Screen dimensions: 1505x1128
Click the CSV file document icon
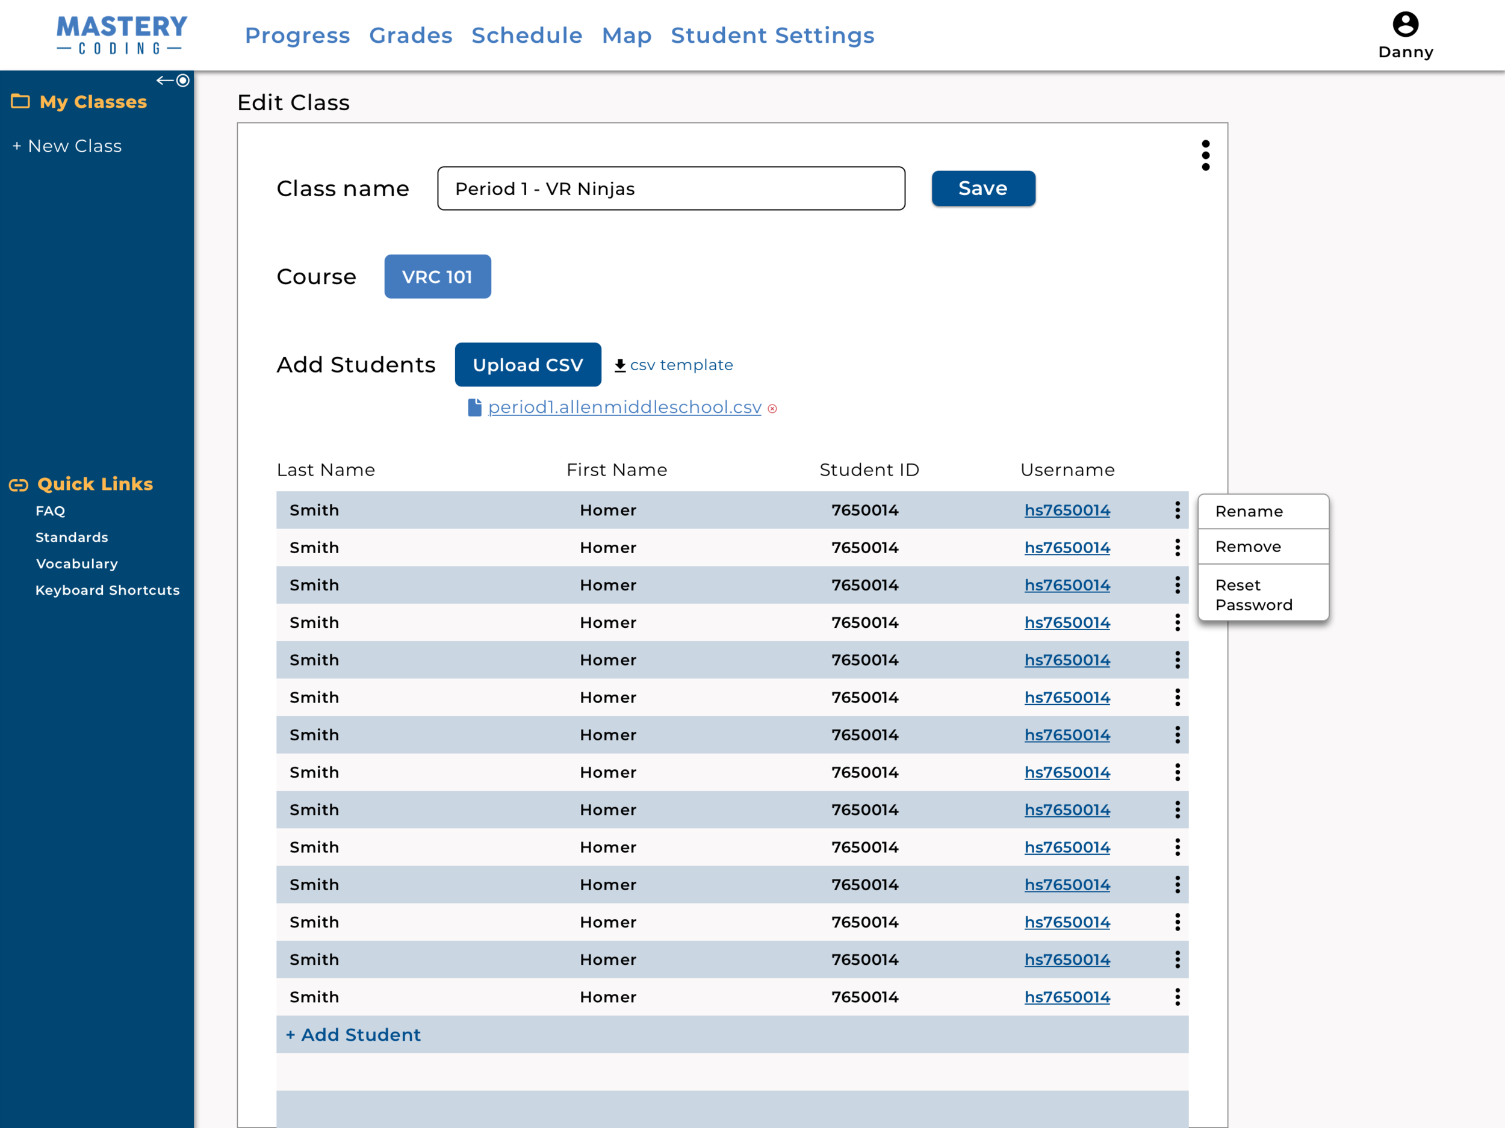474,407
